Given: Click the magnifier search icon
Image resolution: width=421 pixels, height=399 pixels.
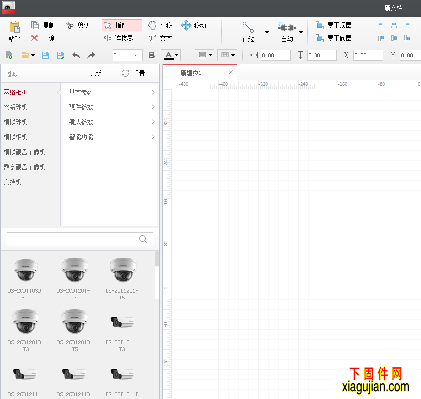Looking at the screenshot, I should pyautogui.click(x=143, y=239).
